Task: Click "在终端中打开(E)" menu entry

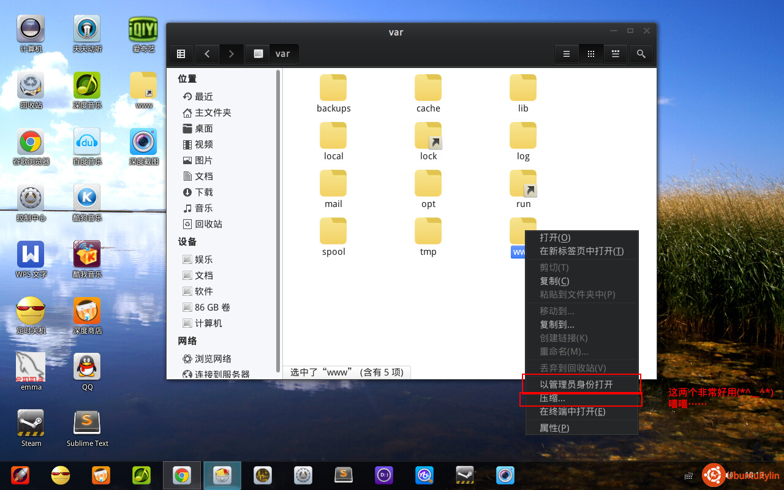Action: click(x=572, y=412)
